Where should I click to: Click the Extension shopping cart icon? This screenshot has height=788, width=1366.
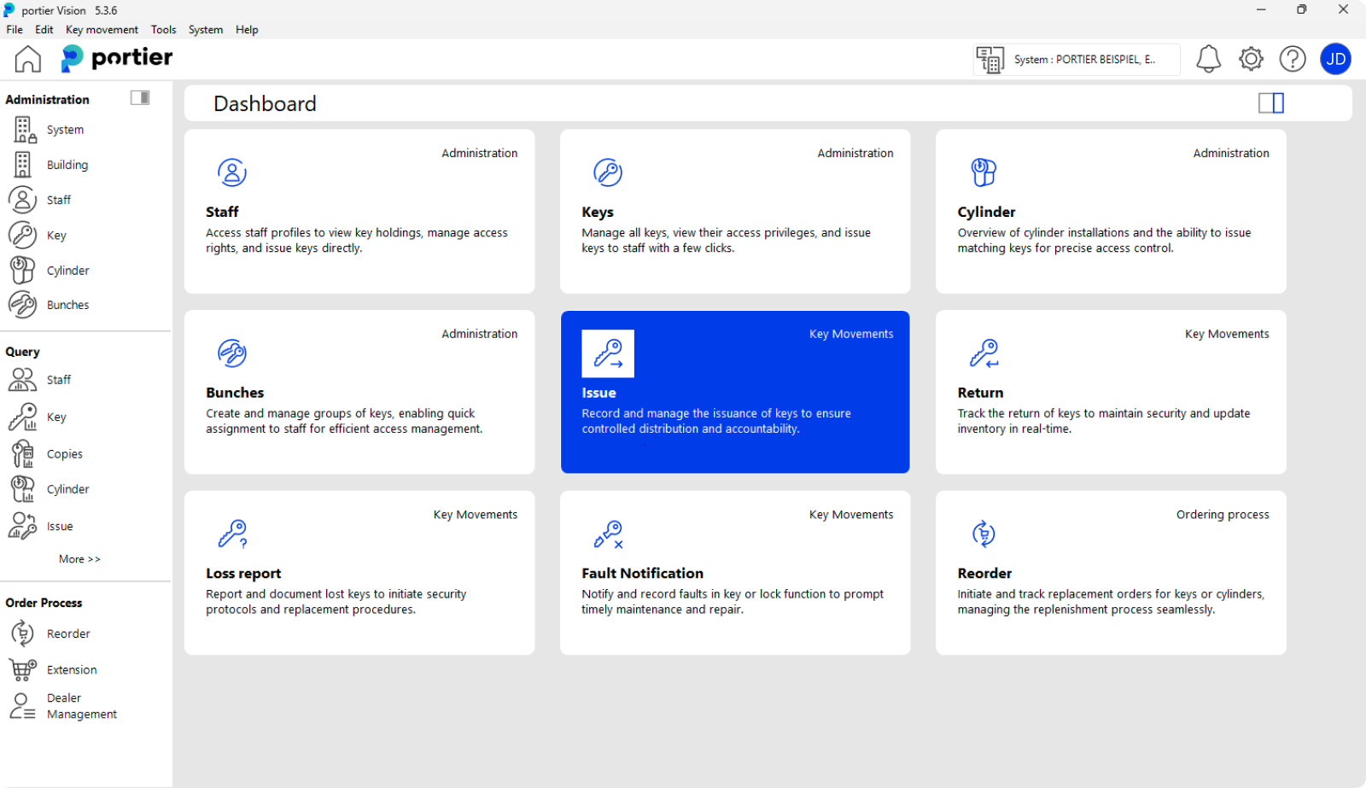23,669
